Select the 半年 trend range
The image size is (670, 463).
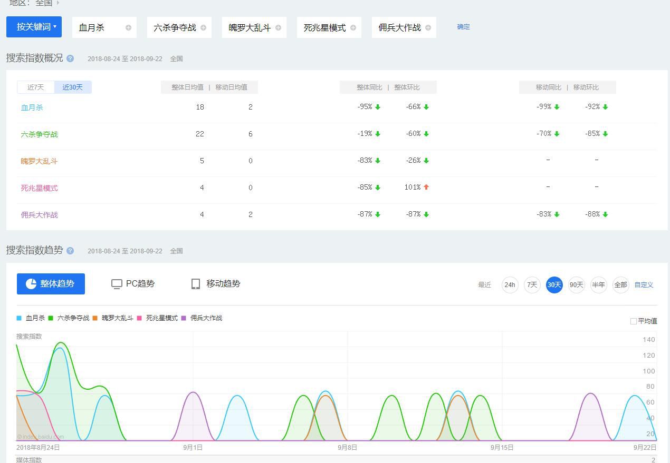coord(598,285)
